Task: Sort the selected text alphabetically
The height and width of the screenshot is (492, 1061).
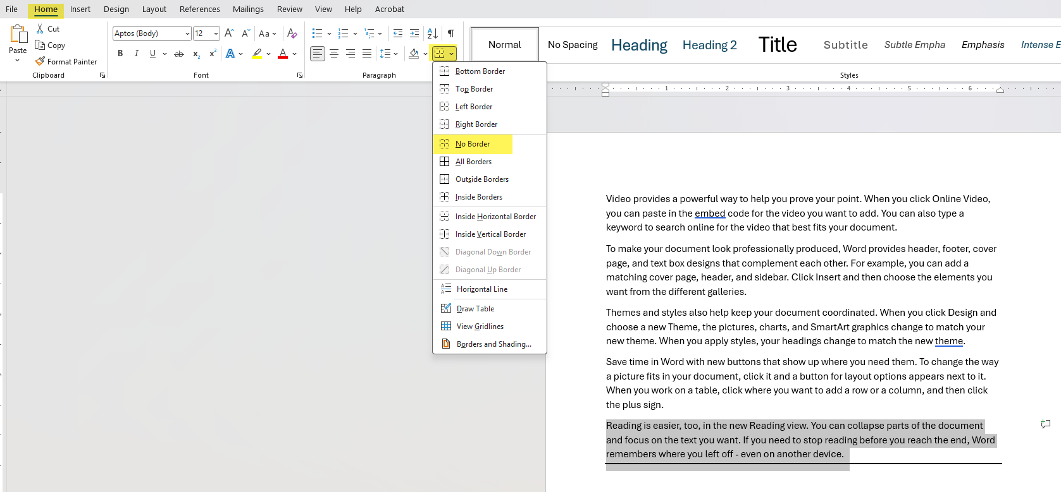Action: pyautogui.click(x=433, y=33)
